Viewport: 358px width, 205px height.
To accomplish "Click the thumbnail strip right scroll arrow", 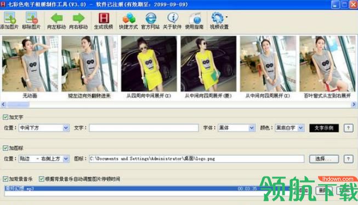I will pos(354,105).
